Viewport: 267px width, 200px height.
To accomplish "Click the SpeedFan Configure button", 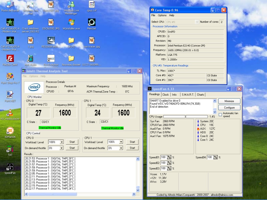I will click(x=229, y=108).
